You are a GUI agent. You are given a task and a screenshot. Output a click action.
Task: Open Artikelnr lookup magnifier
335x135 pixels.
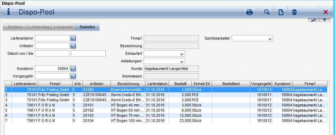pos(73,46)
